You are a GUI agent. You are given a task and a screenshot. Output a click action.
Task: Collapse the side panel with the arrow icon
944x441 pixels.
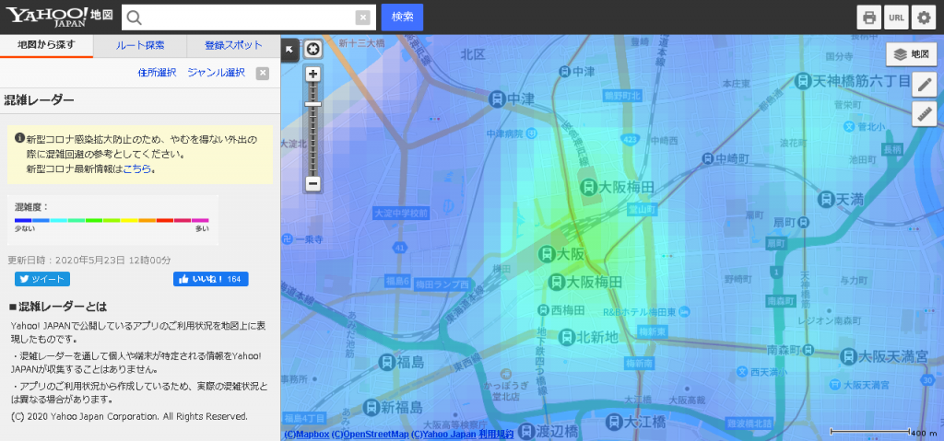click(x=289, y=50)
